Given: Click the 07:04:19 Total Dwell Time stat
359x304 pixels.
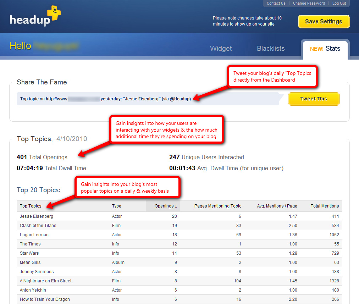Looking at the screenshot, I should point(51,168).
